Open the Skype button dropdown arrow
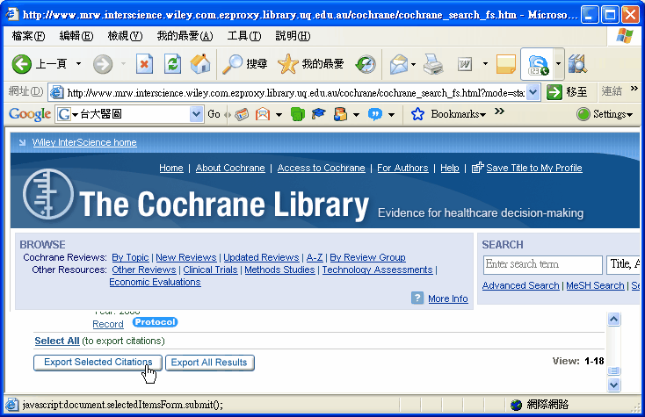Screen dimensions: 645x417 [558, 64]
